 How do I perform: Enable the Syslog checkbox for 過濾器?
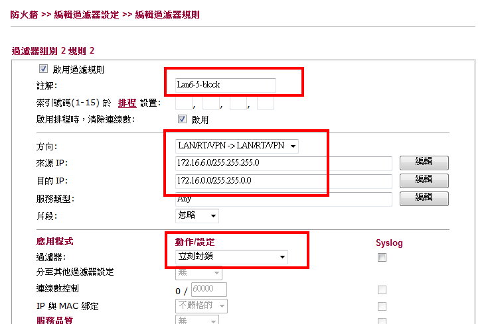point(382,257)
